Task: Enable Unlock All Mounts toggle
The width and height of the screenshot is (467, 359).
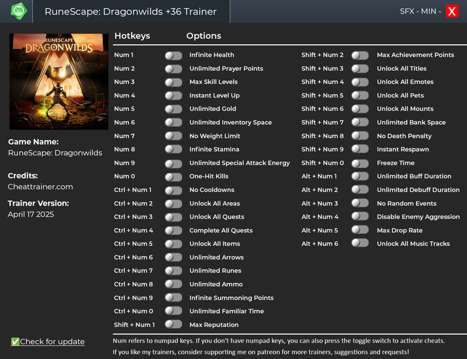Action: (360, 109)
